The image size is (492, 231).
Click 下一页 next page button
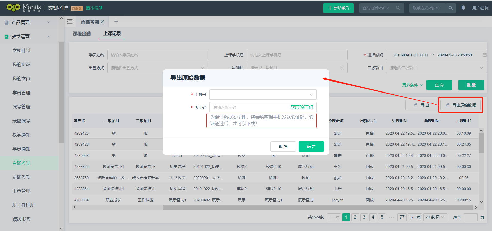click(x=415, y=217)
